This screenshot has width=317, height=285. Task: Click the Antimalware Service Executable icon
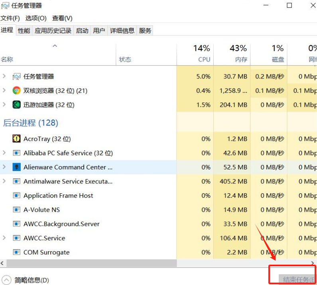pos(16,181)
